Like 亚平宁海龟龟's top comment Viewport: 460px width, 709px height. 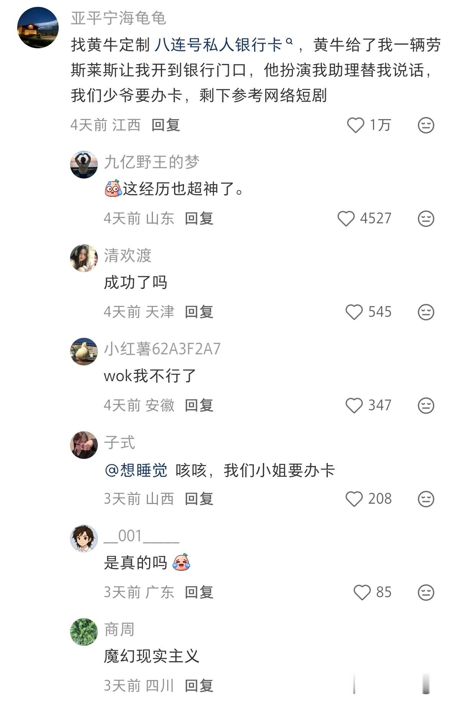point(356,124)
